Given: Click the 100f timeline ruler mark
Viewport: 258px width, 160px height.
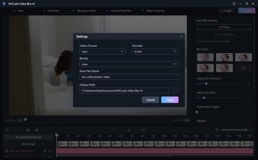Looking at the screenshot, I should click(x=164, y=136).
